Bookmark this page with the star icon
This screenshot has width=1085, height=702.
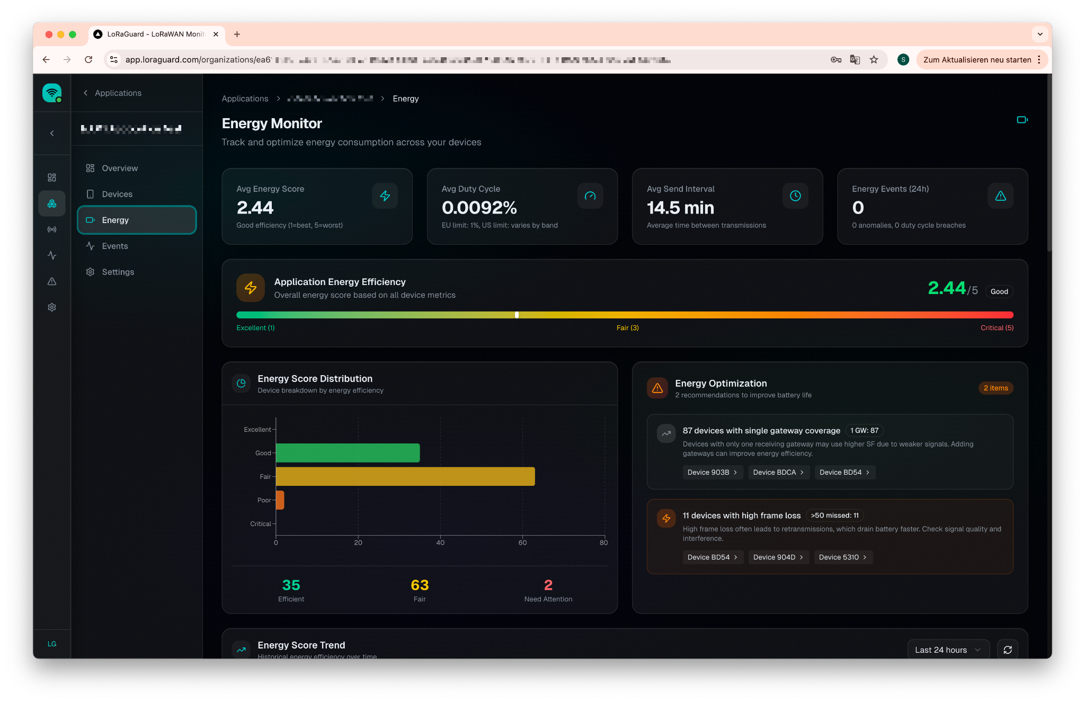(874, 60)
